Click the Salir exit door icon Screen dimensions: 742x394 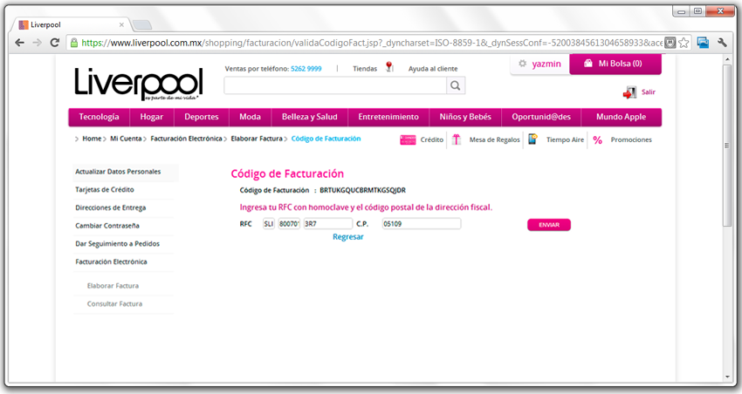point(629,92)
